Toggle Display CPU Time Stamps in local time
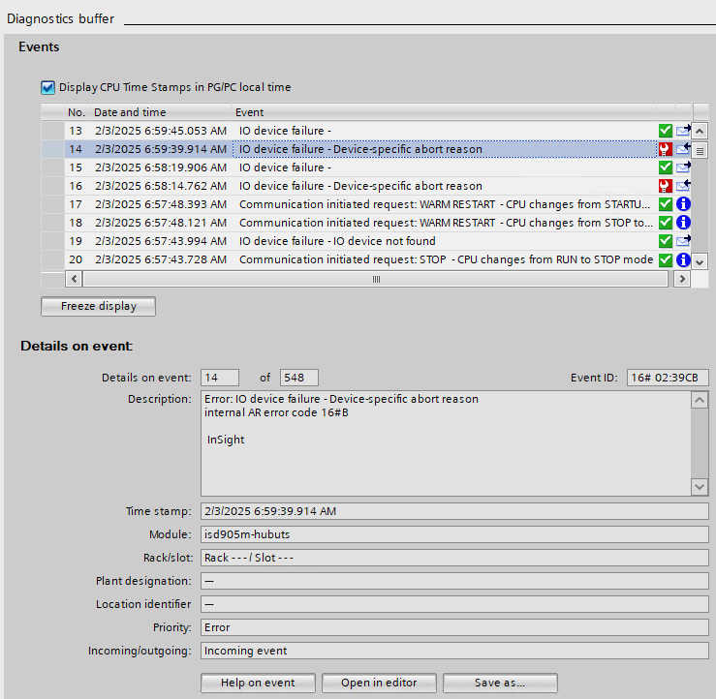Screen dimensions: 716x699 (x=48, y=87)
